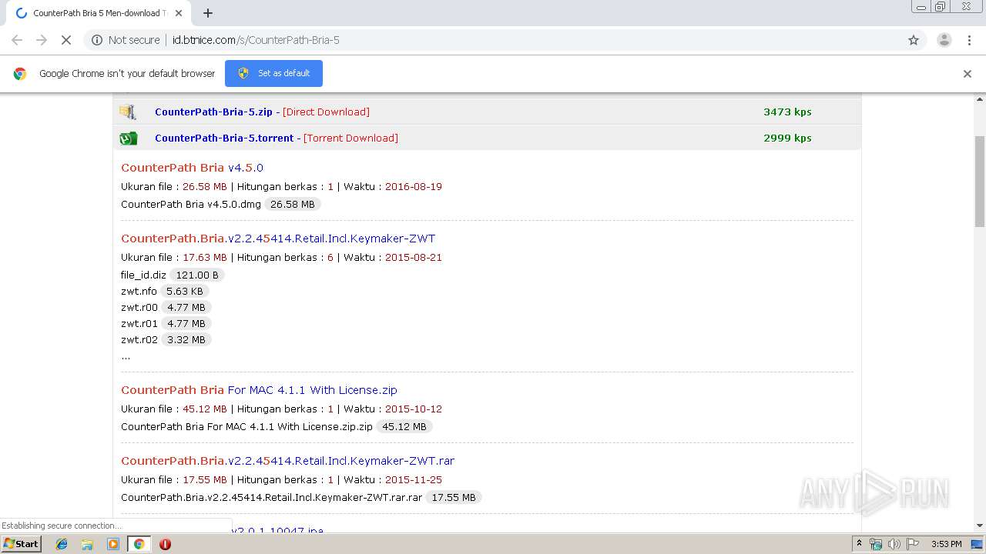Click the zwt.r00 file entry
The width and height of the screenshot is (986, 554).
tap(139, 308)
